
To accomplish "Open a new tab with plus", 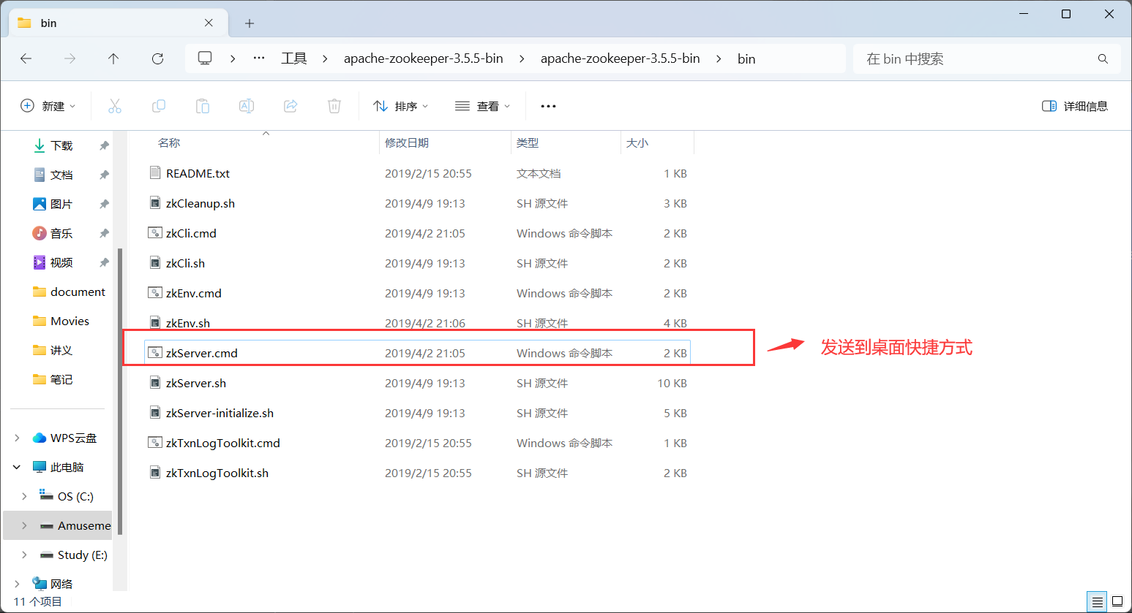I will (250, 23).
